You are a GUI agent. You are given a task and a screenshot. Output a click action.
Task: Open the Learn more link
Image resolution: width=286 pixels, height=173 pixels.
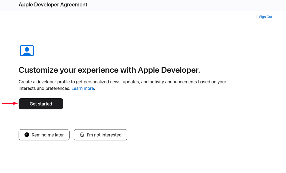click(x=83, y=88)
